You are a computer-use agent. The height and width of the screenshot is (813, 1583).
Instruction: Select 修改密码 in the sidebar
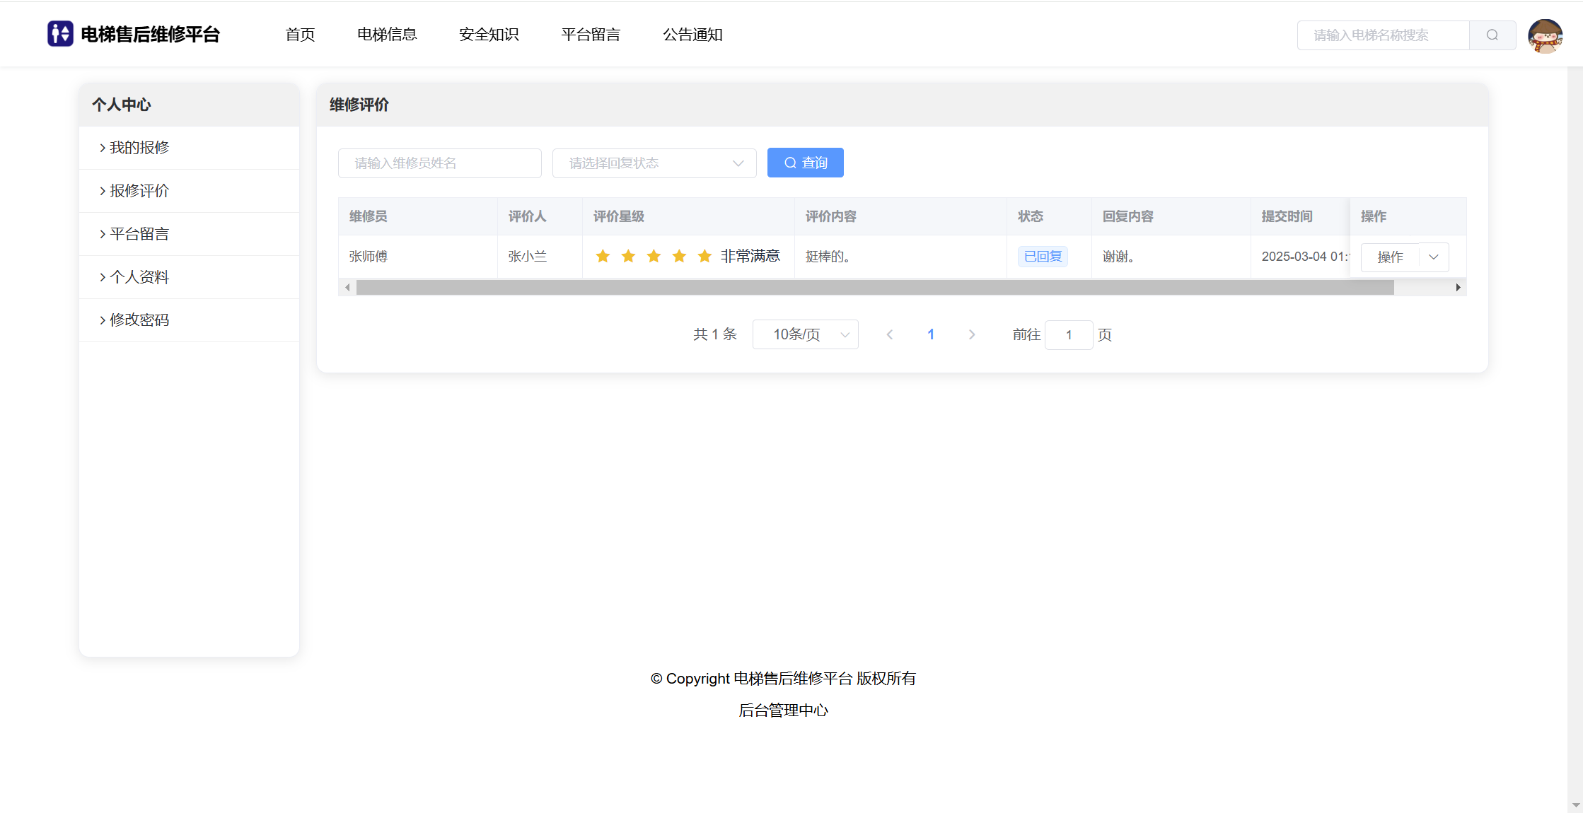pyautogui.click(x=139, y=320)
